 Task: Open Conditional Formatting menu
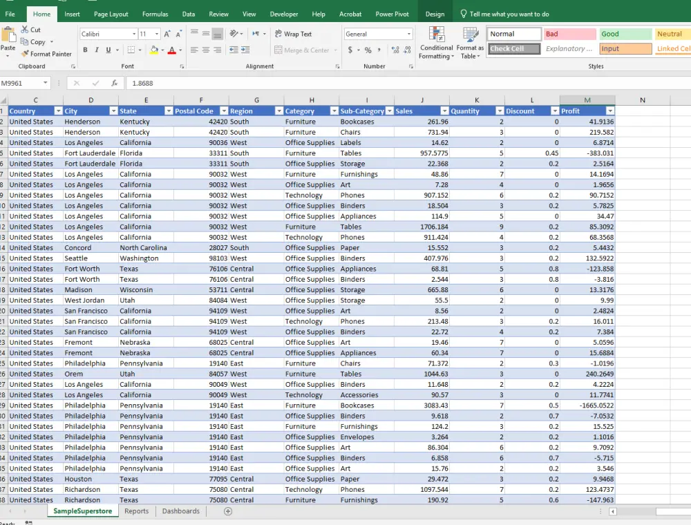pos(436,43)
